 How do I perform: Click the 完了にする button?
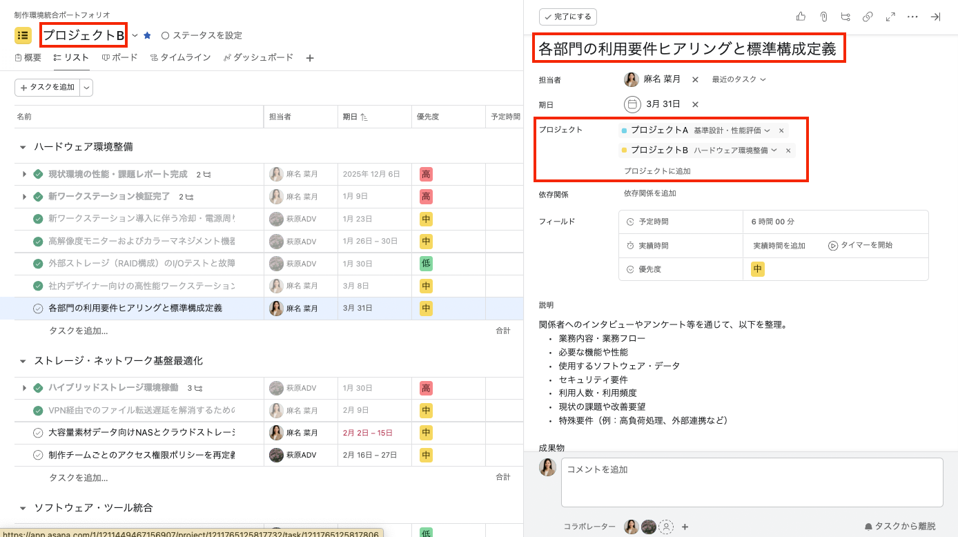tap(568, 17)
